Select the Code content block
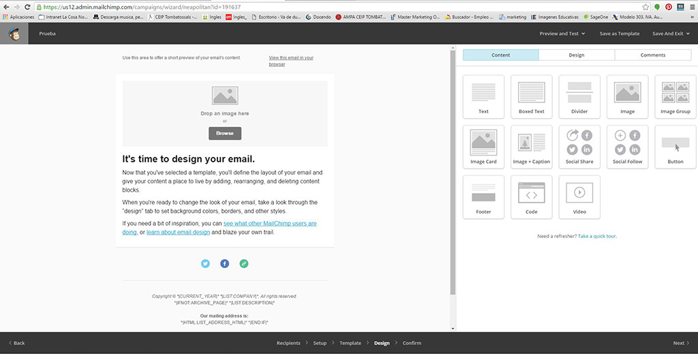 pyautogui.click(x=532, y=197)
